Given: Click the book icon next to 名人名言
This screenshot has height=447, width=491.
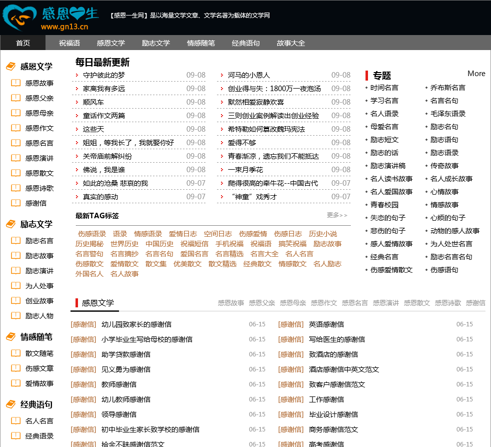Looking at the screenshot, I should coord(15,421).
